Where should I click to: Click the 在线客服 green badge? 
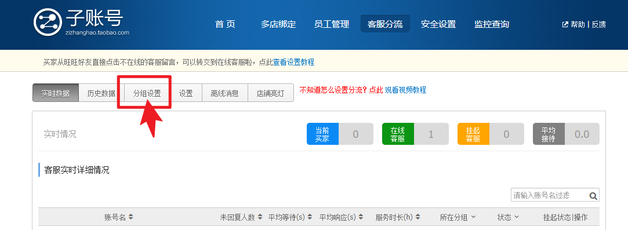pos(398,134)
